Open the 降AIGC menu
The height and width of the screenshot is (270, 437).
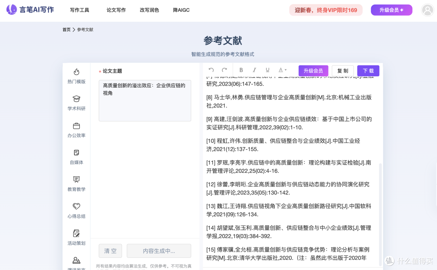[181, 10]
